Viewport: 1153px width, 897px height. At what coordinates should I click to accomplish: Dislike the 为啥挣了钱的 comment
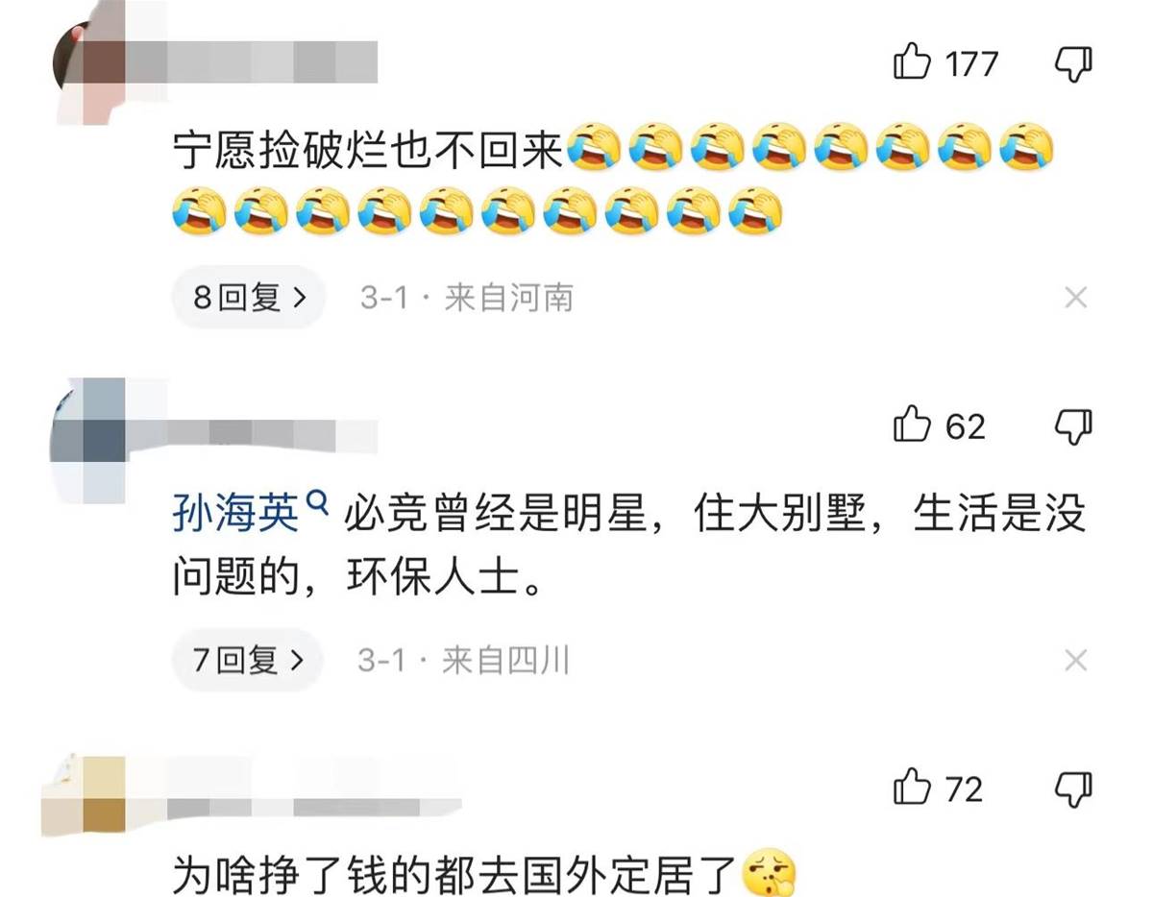tap(1073, 788)
